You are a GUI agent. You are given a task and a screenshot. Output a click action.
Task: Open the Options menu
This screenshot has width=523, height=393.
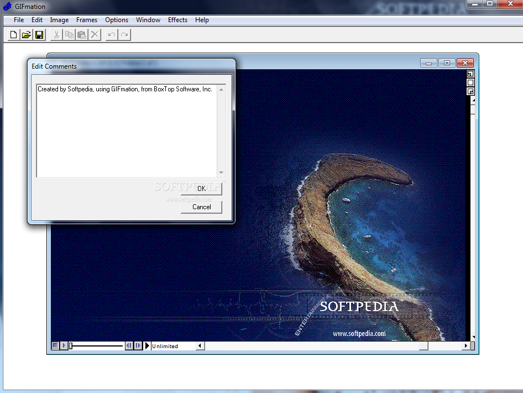click(x=117, y=20)
